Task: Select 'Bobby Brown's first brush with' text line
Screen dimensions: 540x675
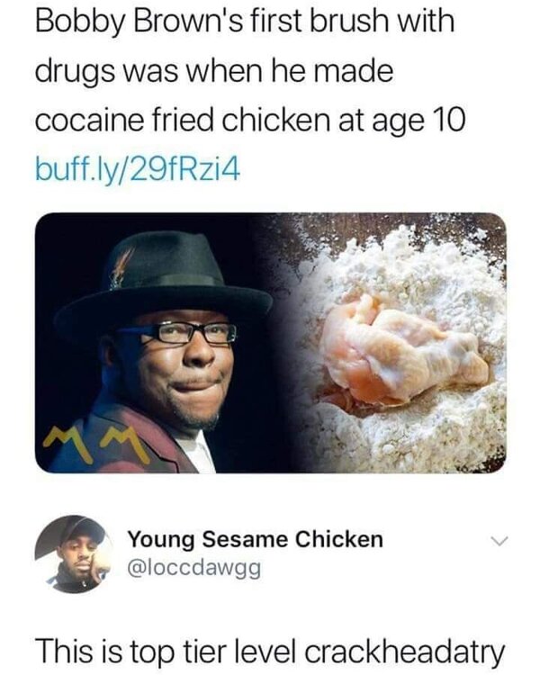Action: [245, 21]
